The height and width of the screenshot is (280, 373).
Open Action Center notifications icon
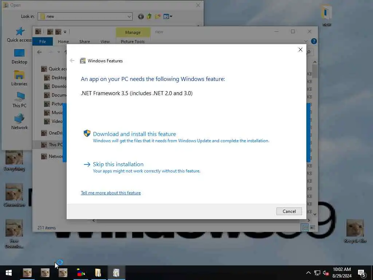[x=362, y=273]
